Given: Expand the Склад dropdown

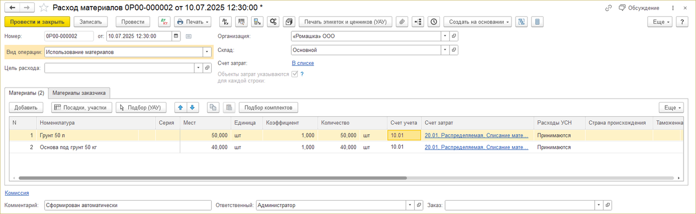Looking at the screenshot, I should click(x=444, y=50).
